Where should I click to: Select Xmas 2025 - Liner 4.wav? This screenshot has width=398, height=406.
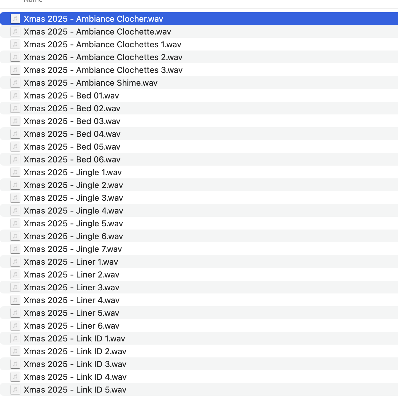pyautogui.click(x=72, y=300)
